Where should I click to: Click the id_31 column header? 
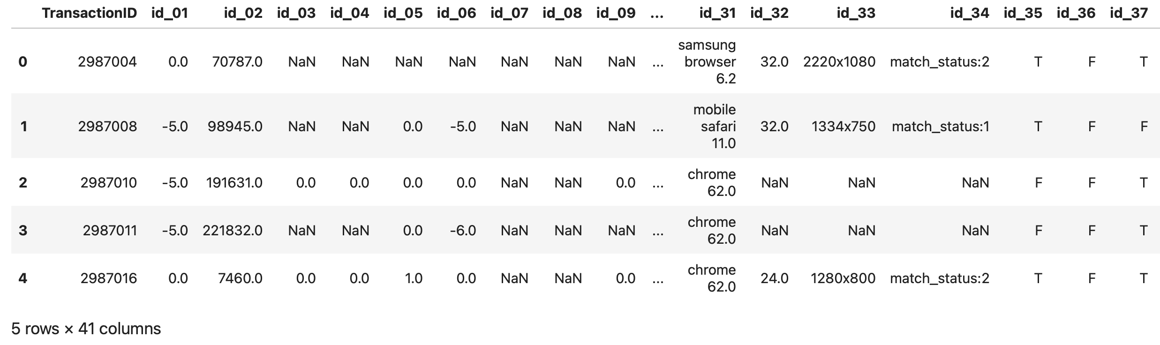[x=717, y=13]
